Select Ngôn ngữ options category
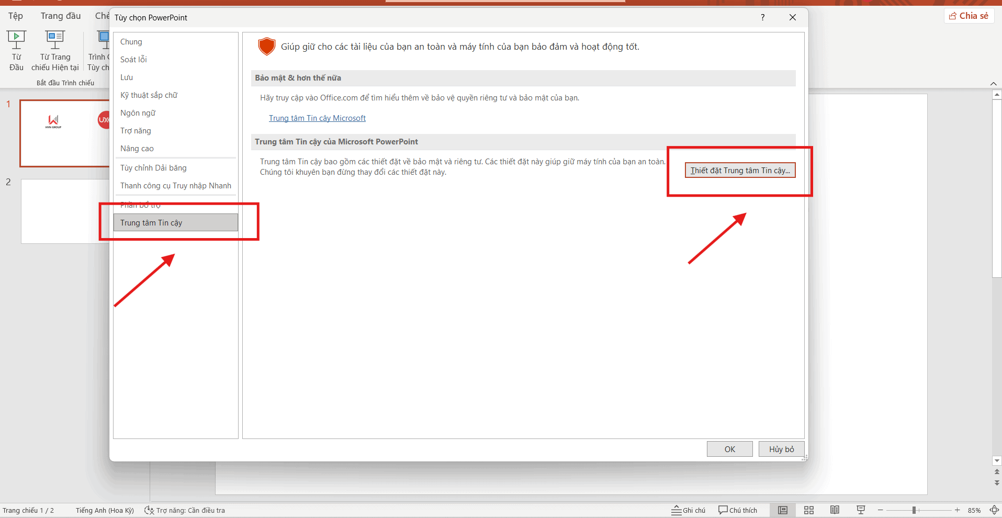Image resolution: width=1002 pixels, height=518 pixels. [x=176, y=113]
